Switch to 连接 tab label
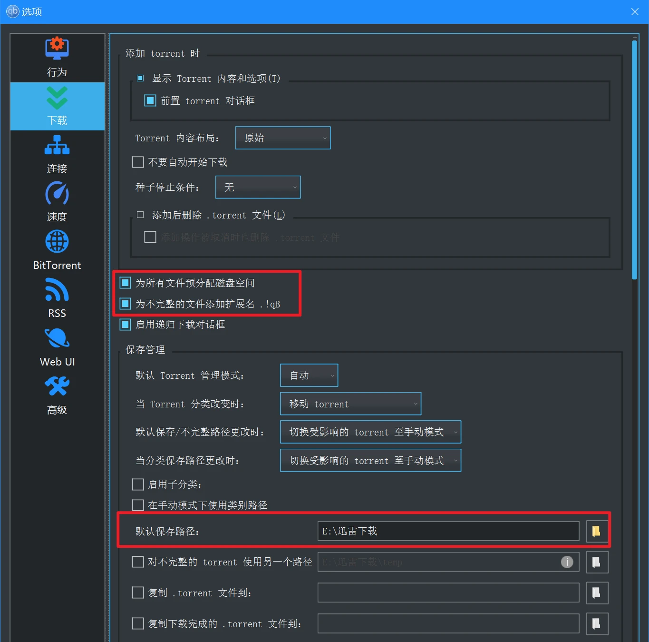The height and width of the screenshot is (642, 649). coord(57,168)
